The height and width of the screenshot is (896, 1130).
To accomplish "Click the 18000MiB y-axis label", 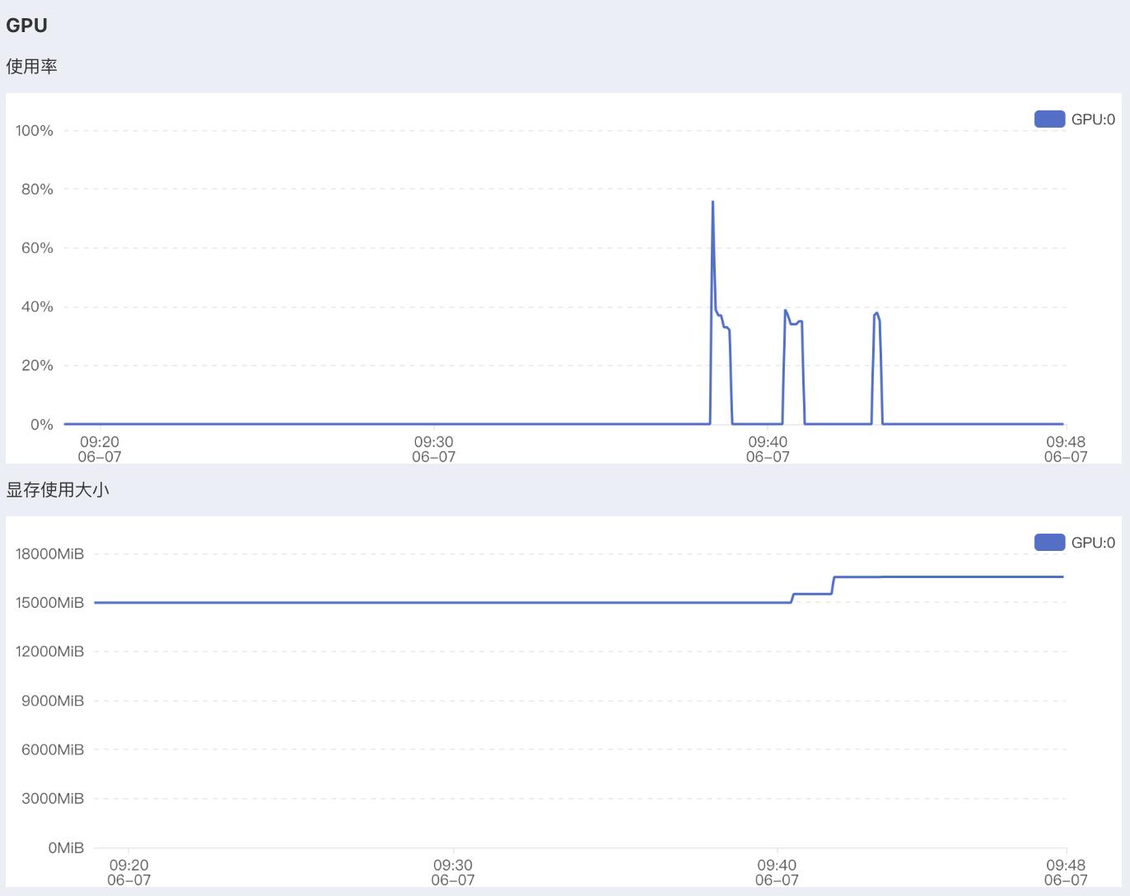I will (x=49, y=554).
